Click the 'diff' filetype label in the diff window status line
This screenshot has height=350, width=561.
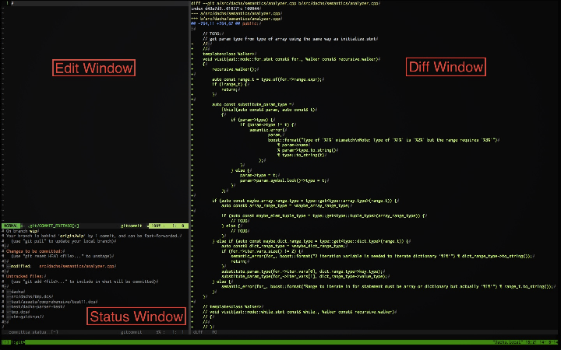coord(197,332)
